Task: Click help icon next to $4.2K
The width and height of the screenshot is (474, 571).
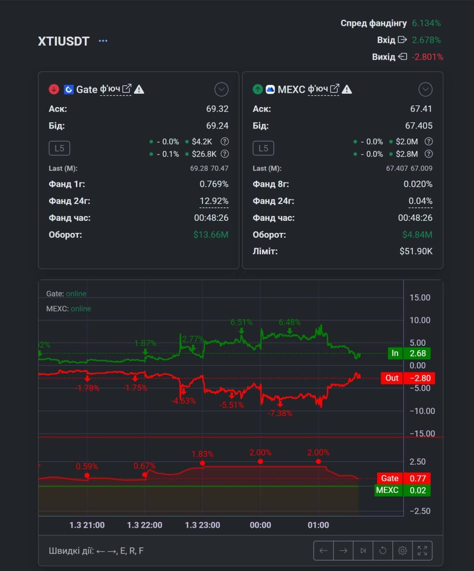Action: (x=225, y=141)
